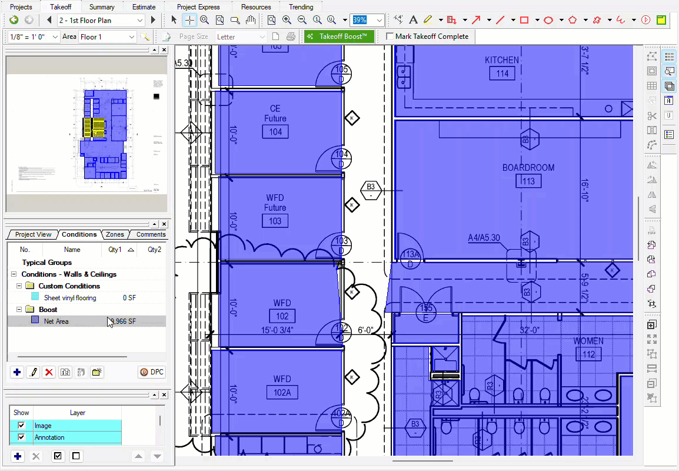The height and width of the screenshot is (471, 679).
Task: Uncheck the Show box for Image layer
Action: (21, 426)
